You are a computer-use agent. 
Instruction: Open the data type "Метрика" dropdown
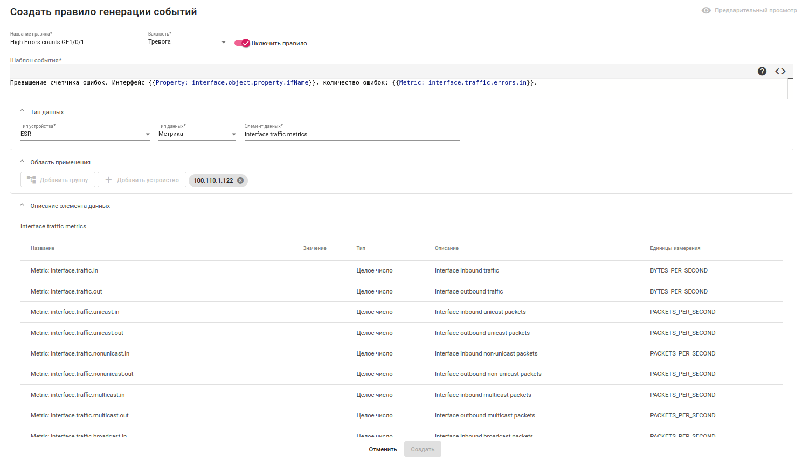[197, 134]
